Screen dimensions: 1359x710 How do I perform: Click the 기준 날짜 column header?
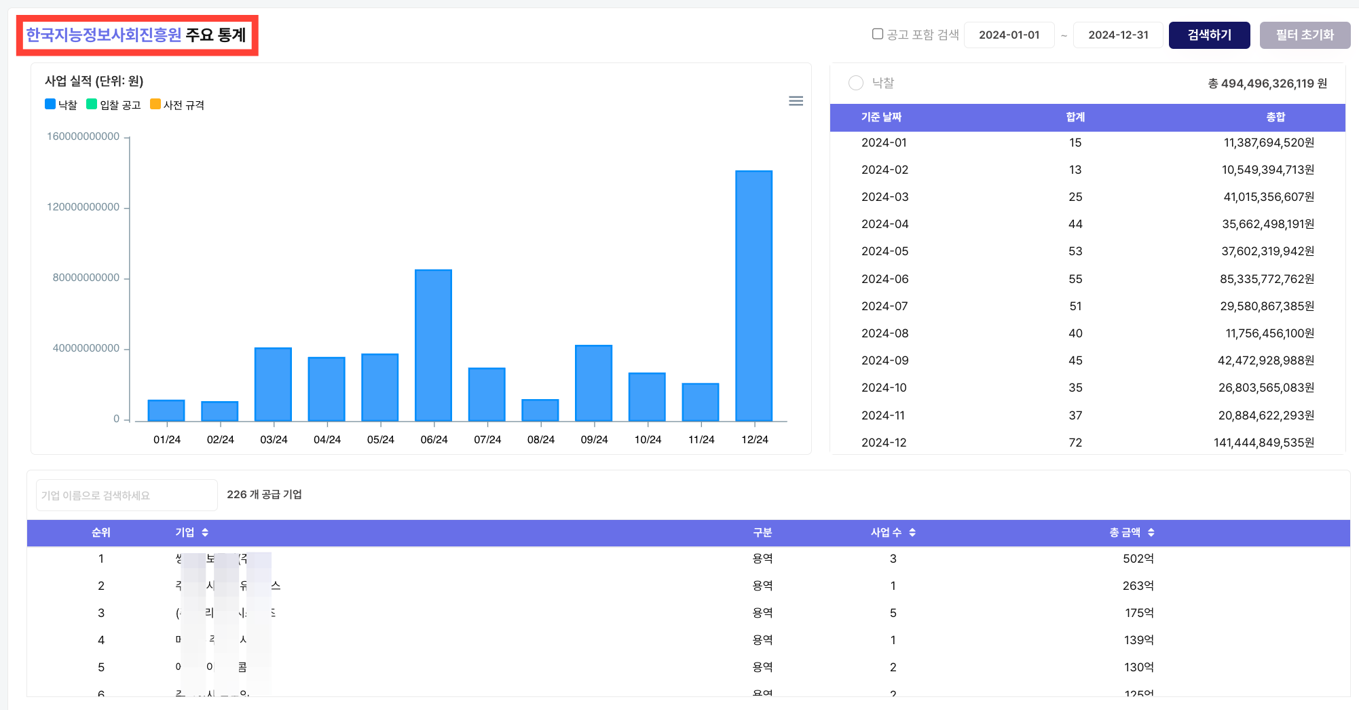click(x=881, y=117)
